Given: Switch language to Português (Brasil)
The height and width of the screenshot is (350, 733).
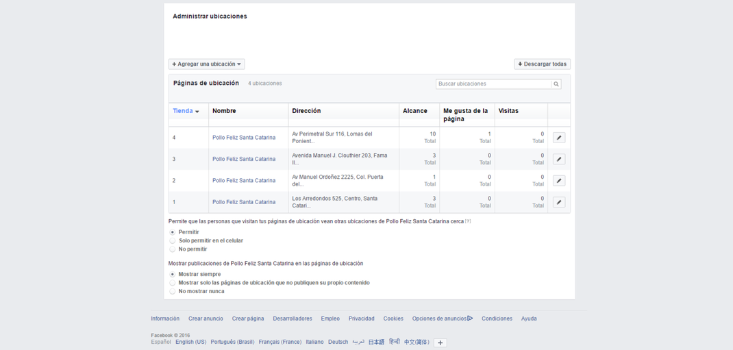Looking at the screenshot, I should click(x=232, y=342).
